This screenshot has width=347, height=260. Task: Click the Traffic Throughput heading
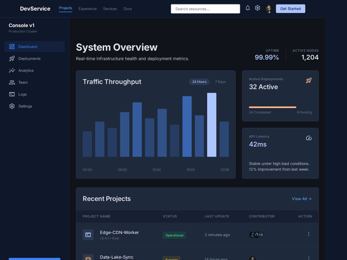point(112,81)
